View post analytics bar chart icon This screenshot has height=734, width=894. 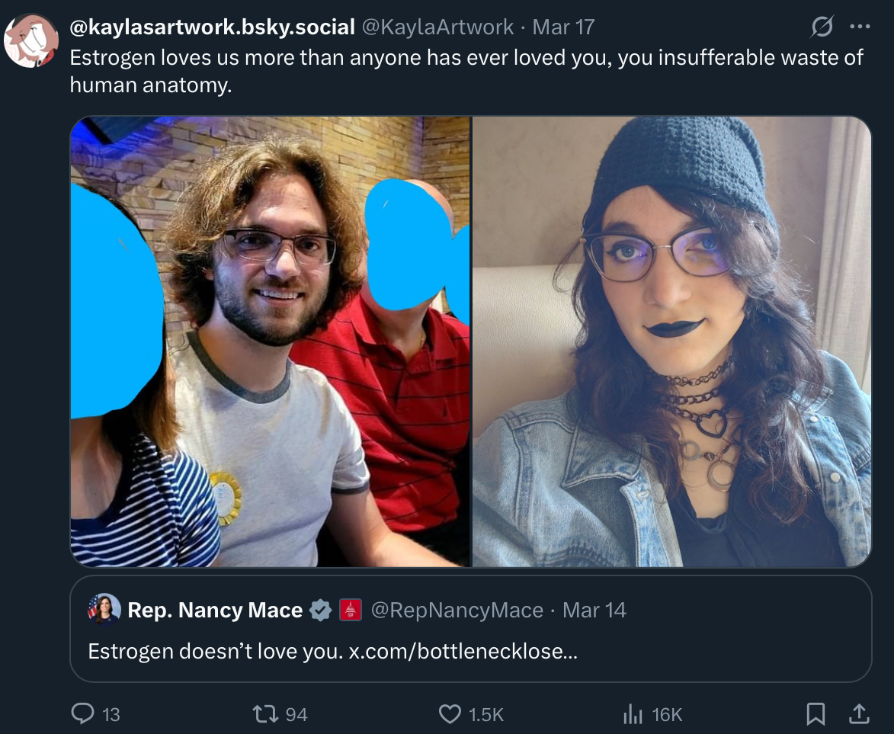633,713
